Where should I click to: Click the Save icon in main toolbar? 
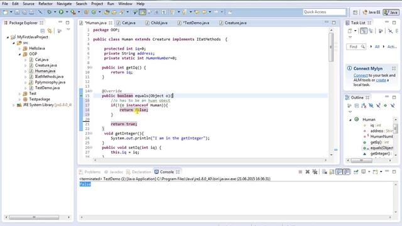click(x=17, y=12)
